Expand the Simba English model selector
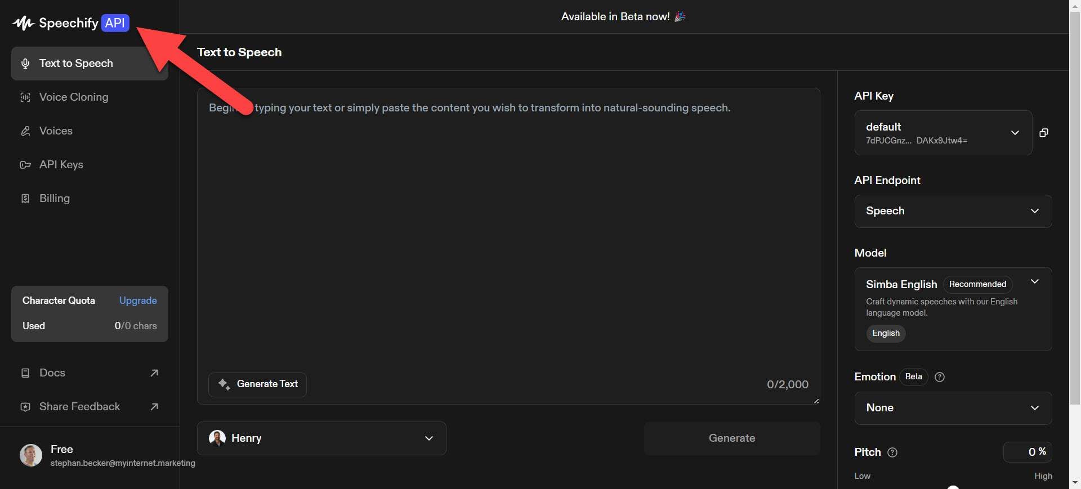The height and width of the screenshot is (489, 1081). tap(953, 309)
